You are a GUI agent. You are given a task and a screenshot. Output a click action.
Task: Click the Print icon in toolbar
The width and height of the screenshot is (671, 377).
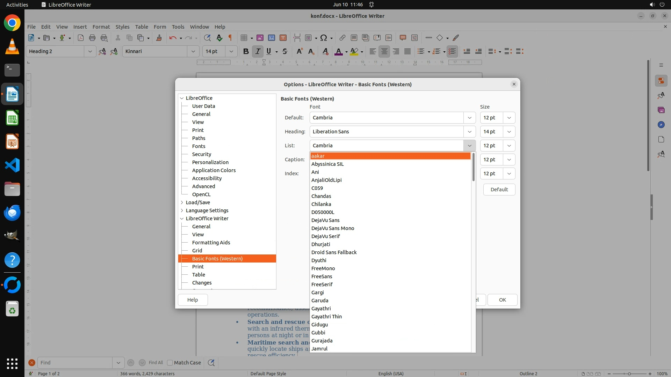click(x=92, y=38)
